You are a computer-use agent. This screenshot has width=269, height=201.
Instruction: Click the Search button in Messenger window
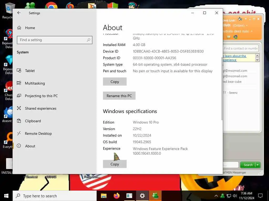click(x=248, y=165)
